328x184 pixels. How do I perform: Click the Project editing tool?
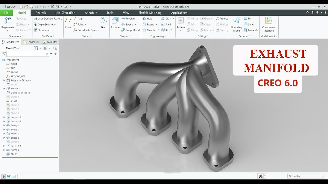pyautogui.click(x=222, y=19)
